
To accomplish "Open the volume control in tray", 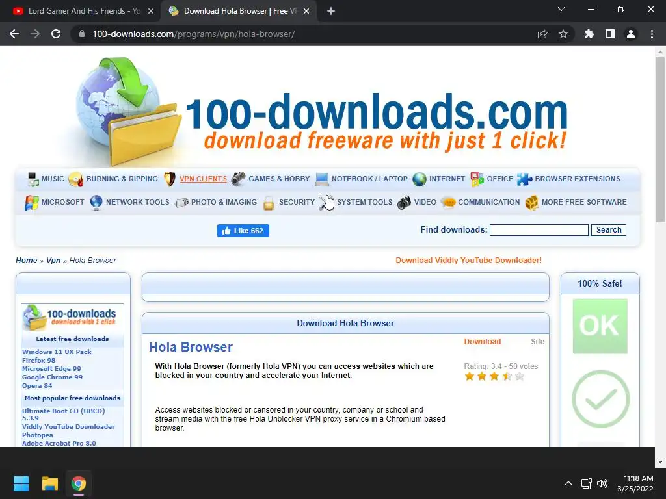I will click(602, 483).
